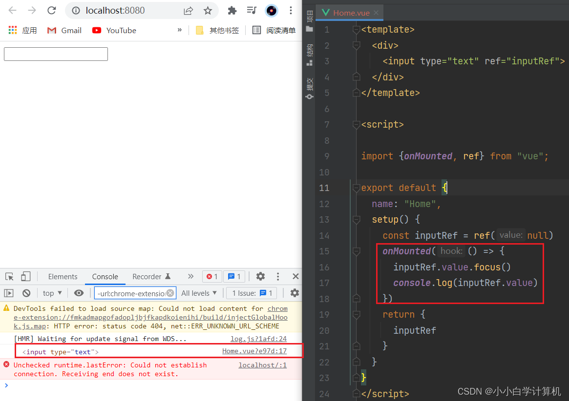Clear the console

pyautogui.click(x=26, y=293)
